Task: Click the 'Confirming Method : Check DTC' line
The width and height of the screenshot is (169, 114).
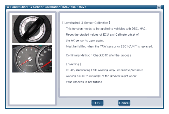Action: (98, 55)
